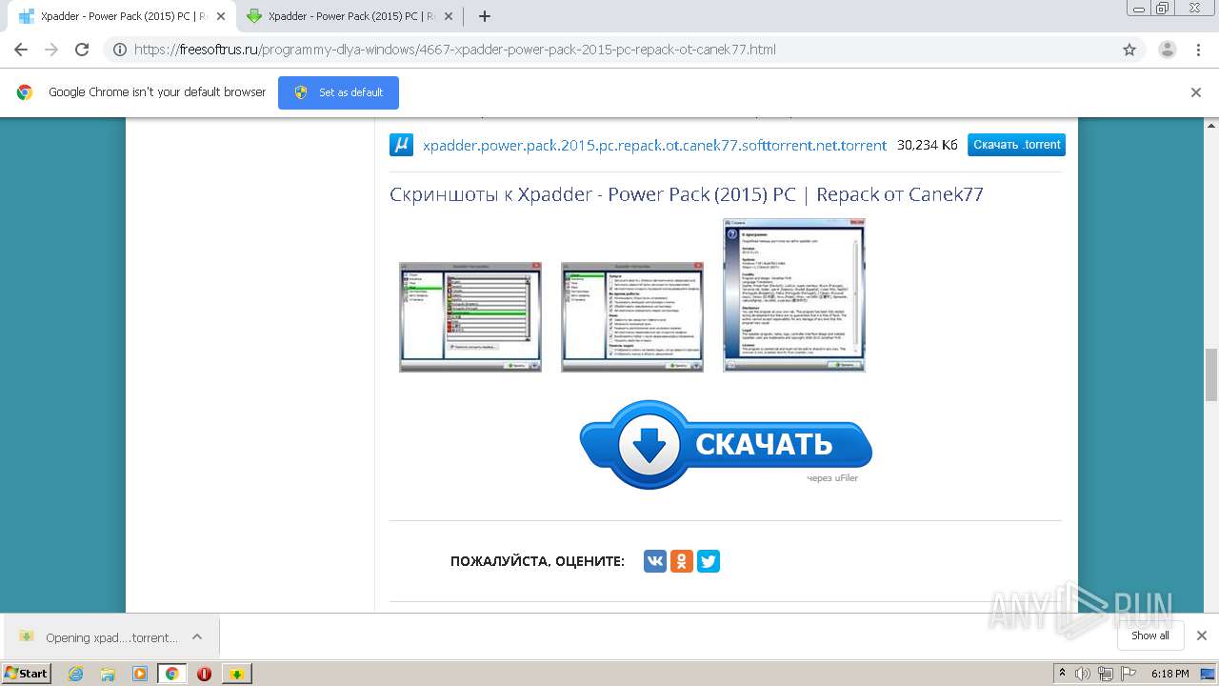Viewport: 1219px width, 686px height.
Task: Click the clock showing 6:18 PM
Action: pos(1169,674)
